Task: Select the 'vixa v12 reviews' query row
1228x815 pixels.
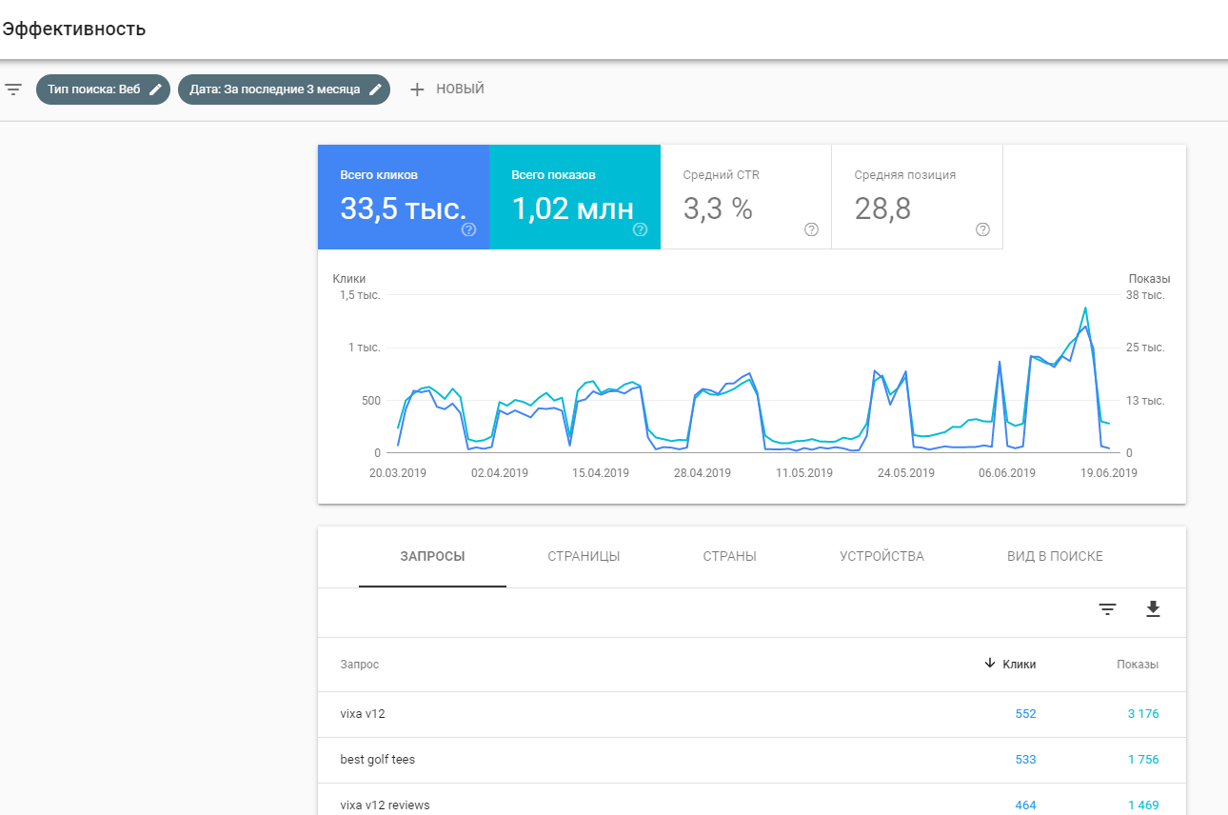Action: coord(752,800)
